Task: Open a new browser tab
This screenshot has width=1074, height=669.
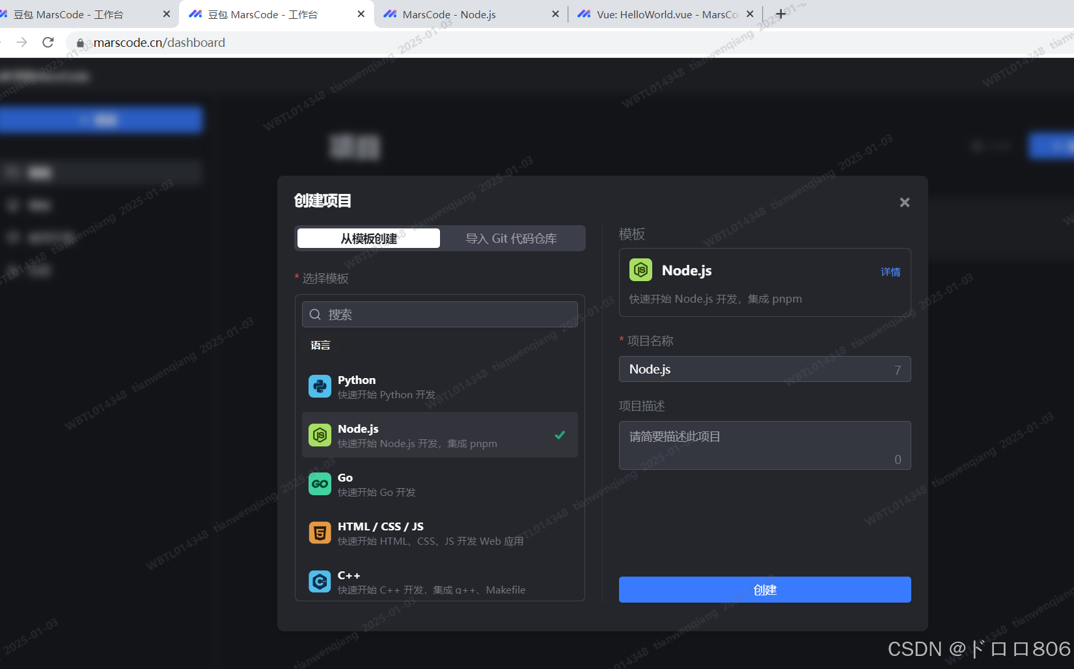Action: 781,14
